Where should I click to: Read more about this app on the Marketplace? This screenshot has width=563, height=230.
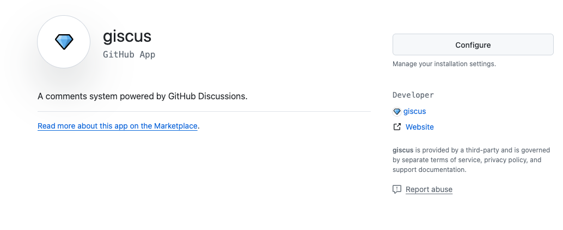118,126
